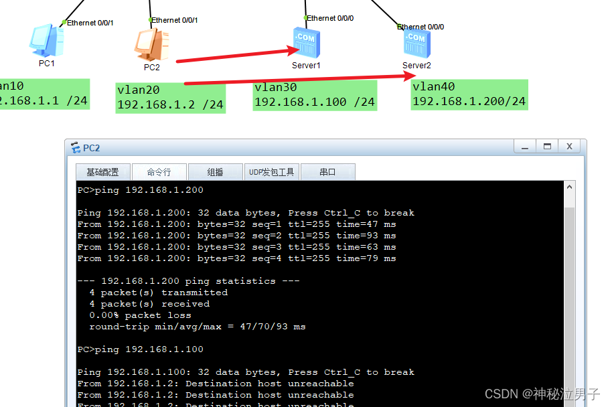Click the Server1 device name label
Screen dimensions: 610x407
[306, 66]
